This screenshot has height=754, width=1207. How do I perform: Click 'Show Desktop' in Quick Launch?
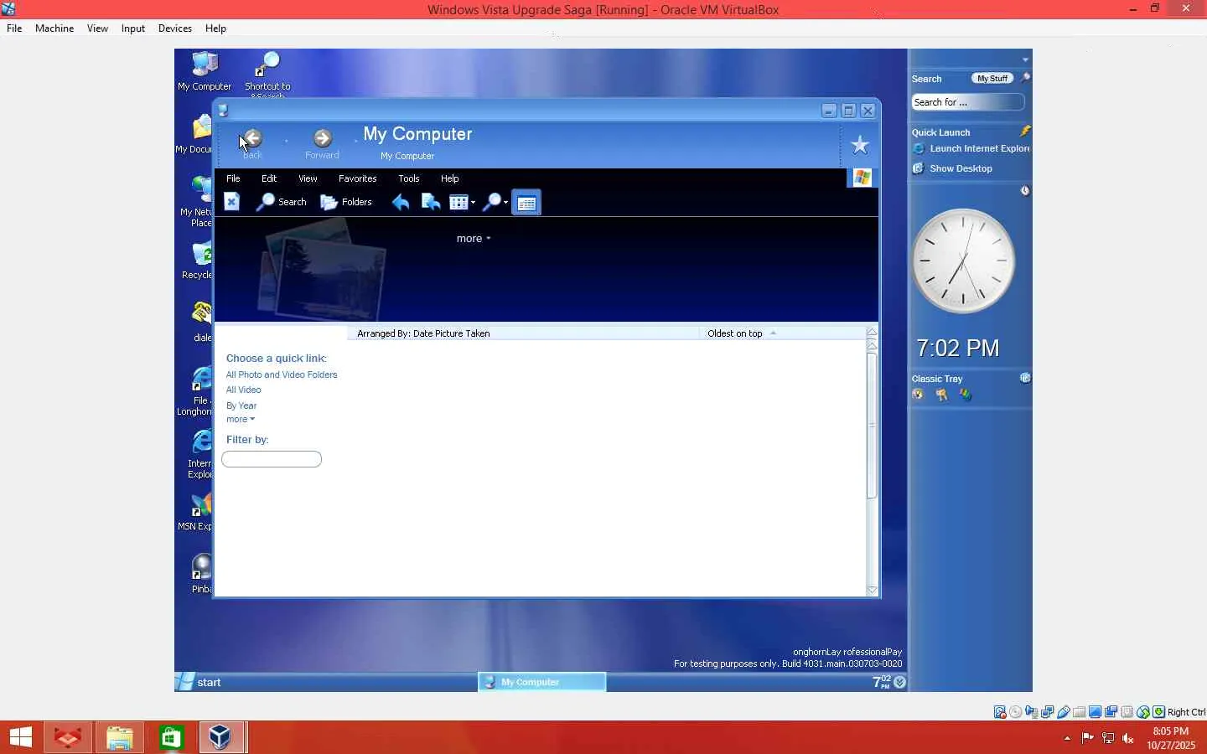pos(952,168)
